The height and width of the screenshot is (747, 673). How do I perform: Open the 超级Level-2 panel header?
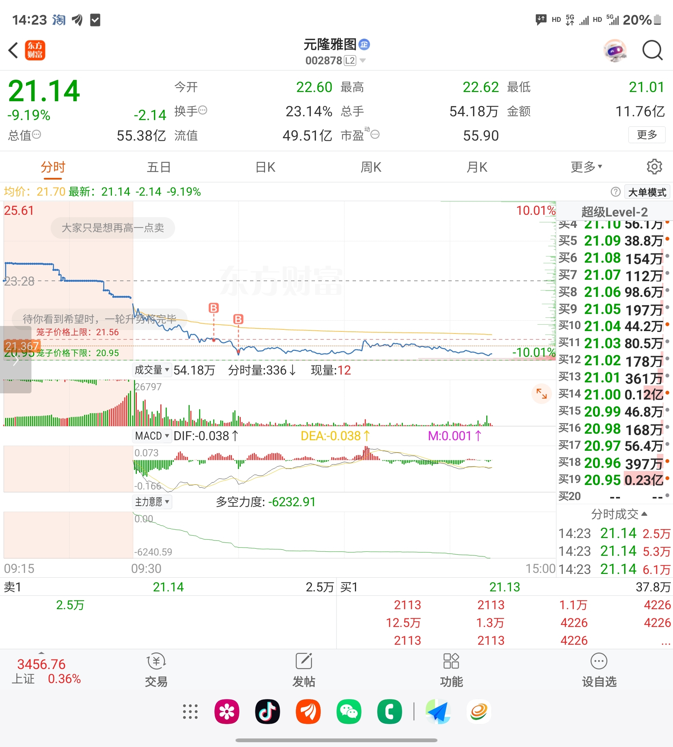click(x=614, y=212)
